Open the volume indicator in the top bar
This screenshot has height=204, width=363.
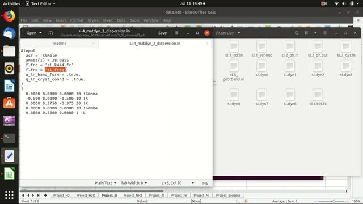pos(344,3)
